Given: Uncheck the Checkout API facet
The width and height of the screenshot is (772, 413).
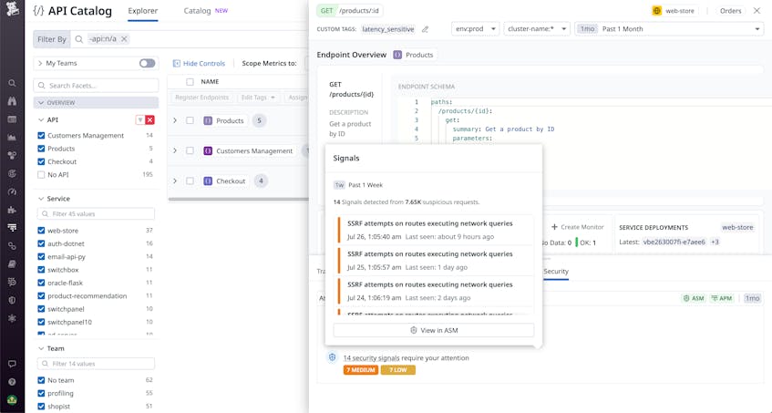Looking at the screenshot, I should tap(41, 161).
